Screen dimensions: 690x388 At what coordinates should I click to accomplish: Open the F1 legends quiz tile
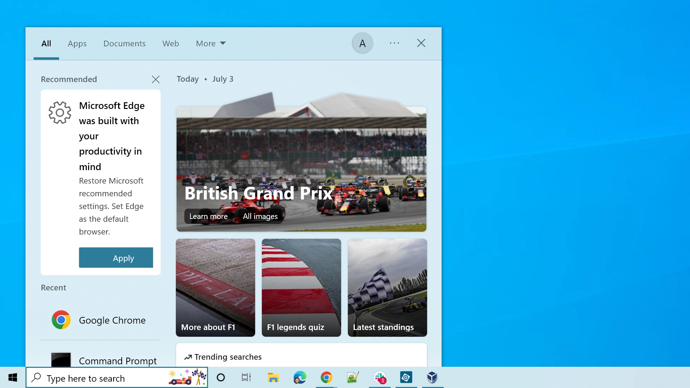301,288
